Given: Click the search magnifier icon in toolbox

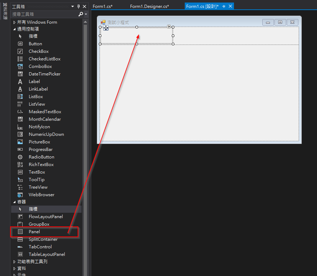Looking at the screenshot, I should click(x=81, y=14).
